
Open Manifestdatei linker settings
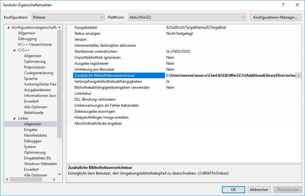[35, 135]
